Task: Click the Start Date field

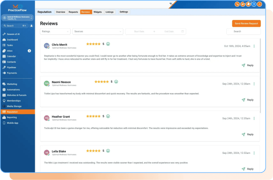Action: pyautogui.click(x=140, y=31)
